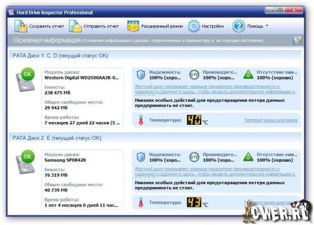Click the icon at right of Основная информация header
314x225 pixels.
pos(297,40)
